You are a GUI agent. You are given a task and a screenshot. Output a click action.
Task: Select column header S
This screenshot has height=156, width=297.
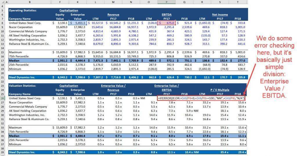(220, 2)
